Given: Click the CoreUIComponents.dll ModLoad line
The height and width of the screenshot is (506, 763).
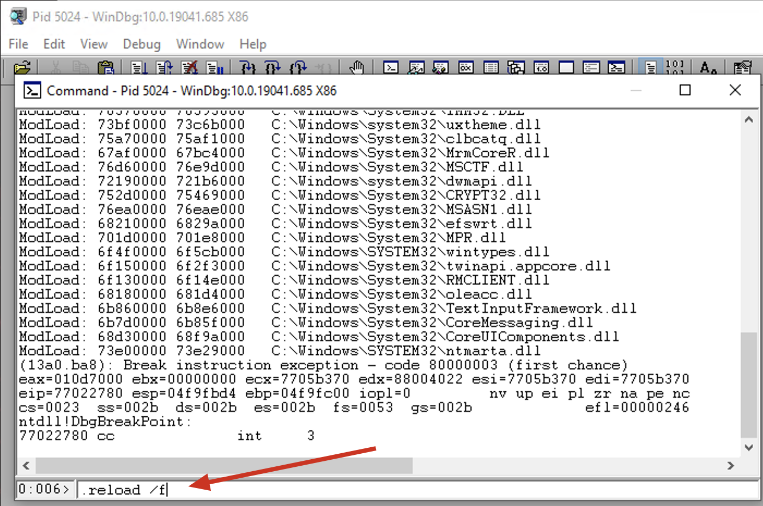Looking at the screenshot, I should [x=319, y=337].
